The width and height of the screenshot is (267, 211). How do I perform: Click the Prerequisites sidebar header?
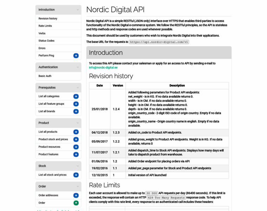point(58,88)
